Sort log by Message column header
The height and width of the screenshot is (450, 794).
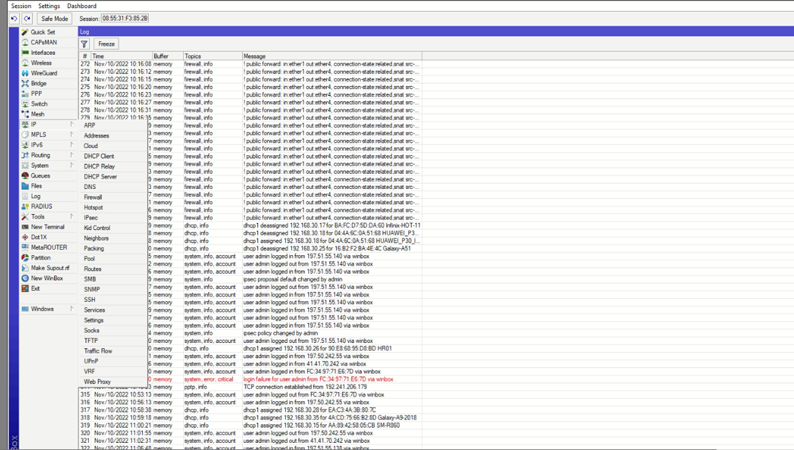click(x=331, y=56)
